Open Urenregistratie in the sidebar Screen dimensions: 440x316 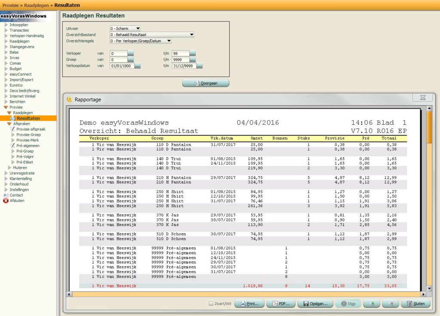pyautogui.click(x=22, y=173)
